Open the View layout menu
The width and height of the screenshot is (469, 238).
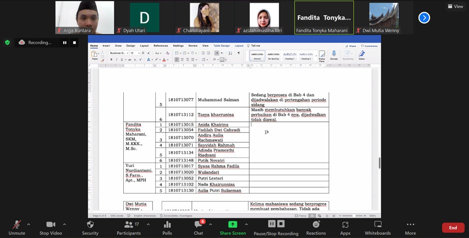[456, 6]
